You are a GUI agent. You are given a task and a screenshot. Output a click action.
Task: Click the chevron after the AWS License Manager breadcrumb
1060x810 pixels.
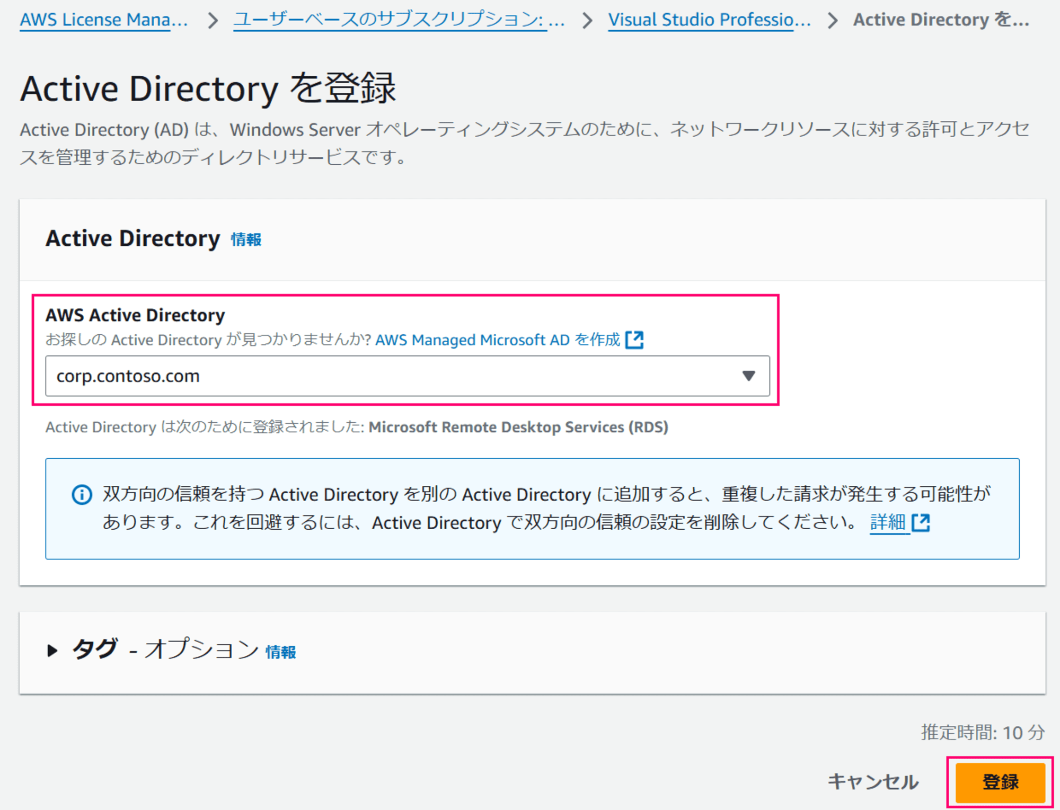(x=213, y=21)
